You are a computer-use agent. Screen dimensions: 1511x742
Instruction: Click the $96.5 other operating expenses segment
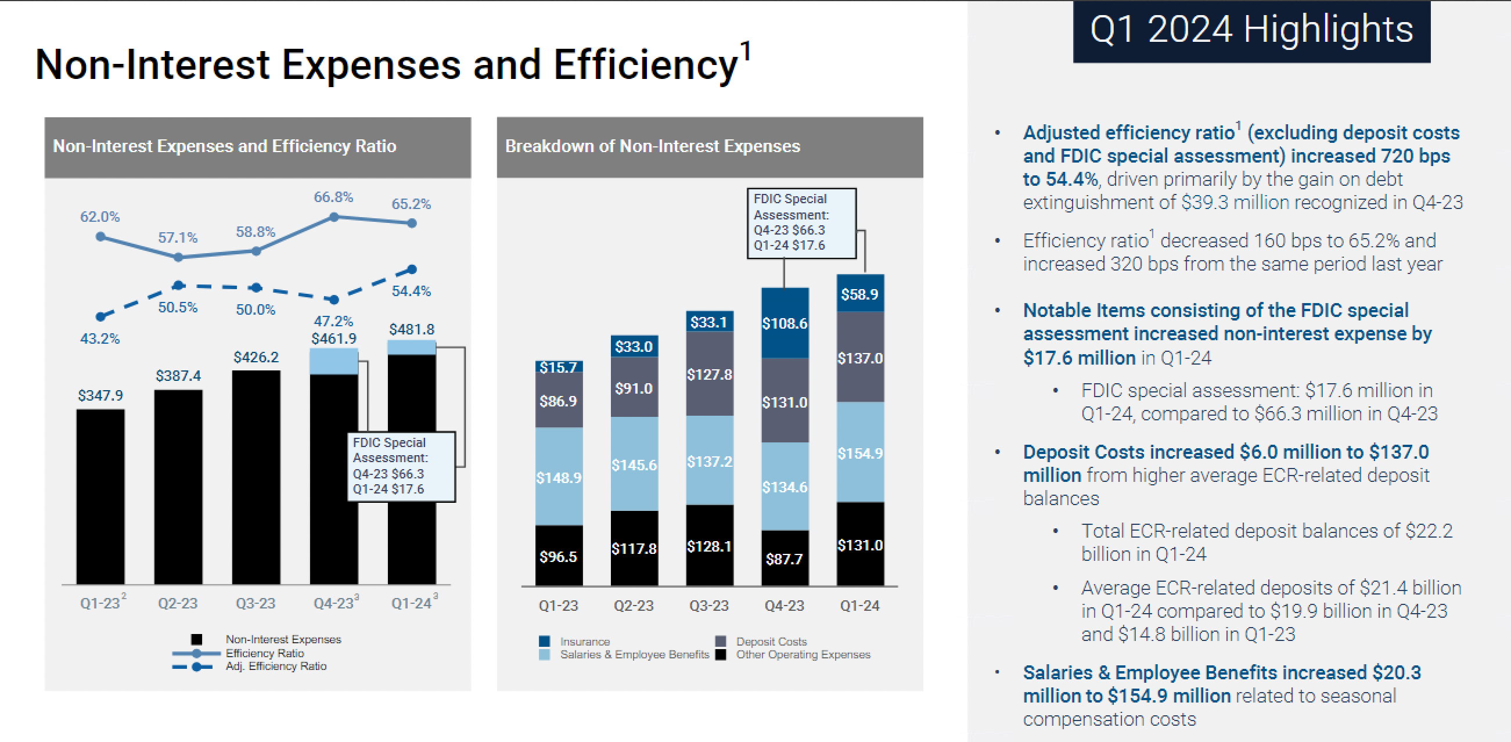(x=559, y=556)
